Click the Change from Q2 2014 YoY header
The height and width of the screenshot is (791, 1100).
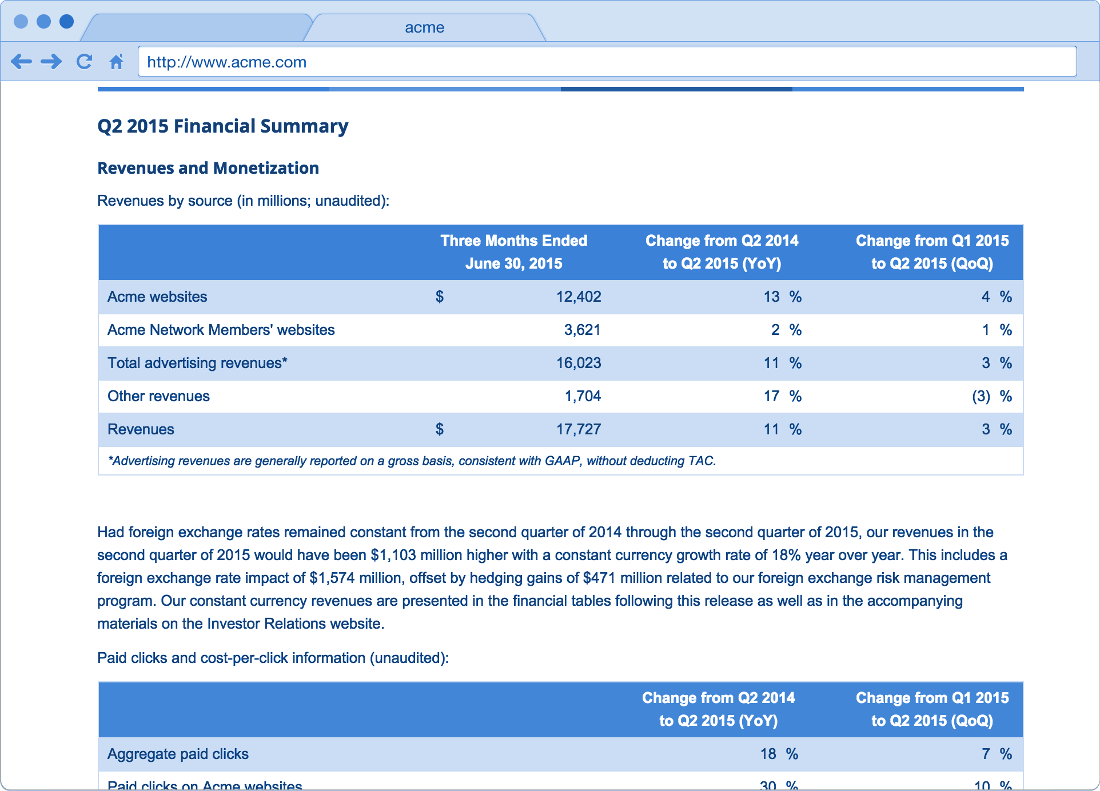tap(722, 252)
